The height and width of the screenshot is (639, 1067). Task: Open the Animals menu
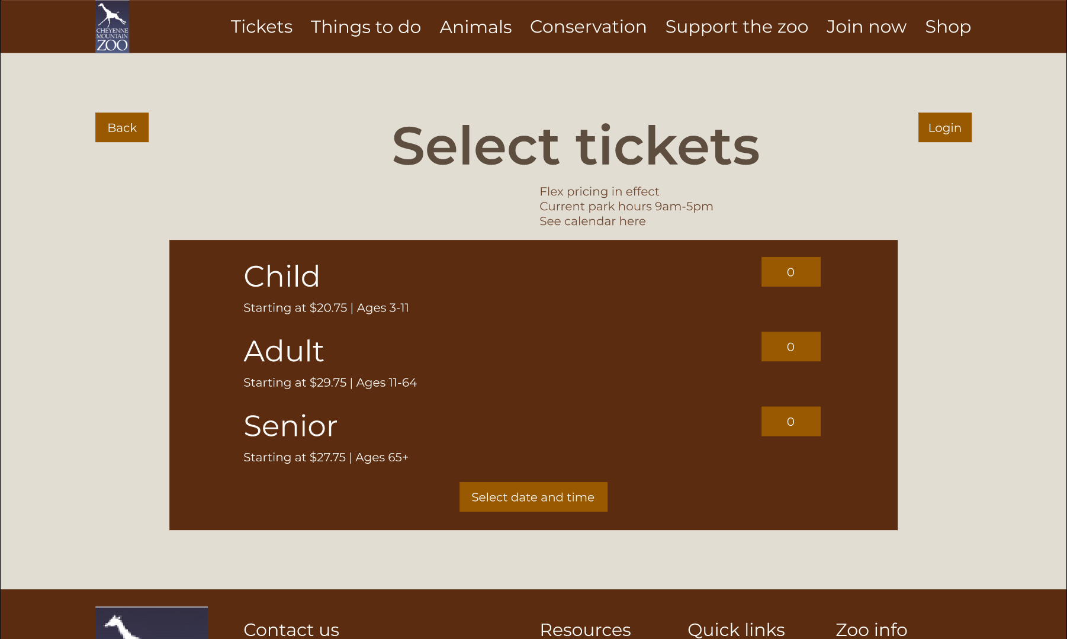(x=475, y=27)
